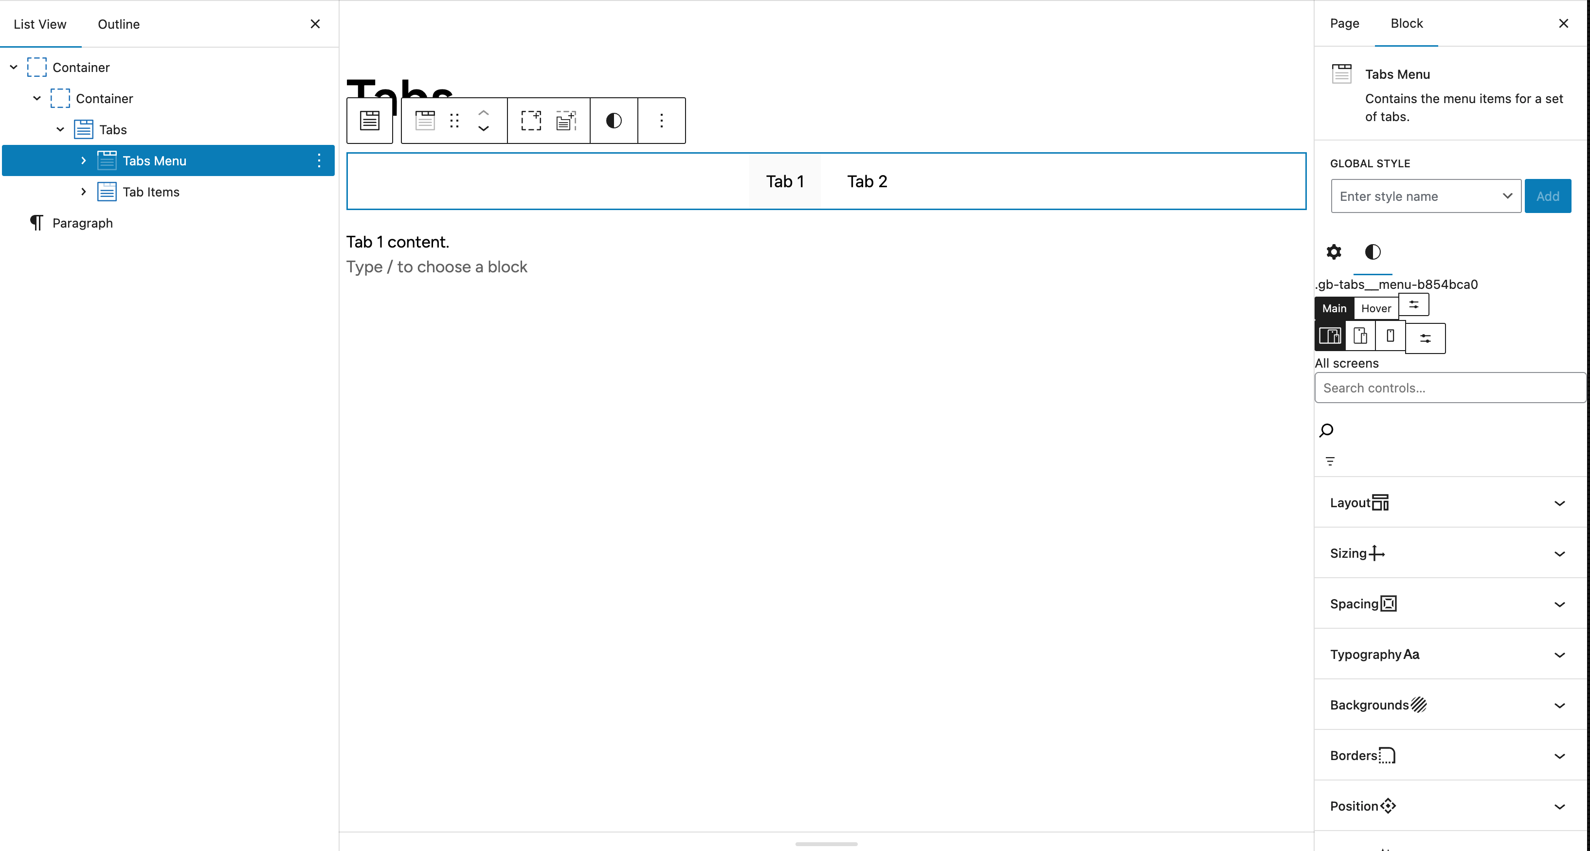Select Tab 2 in the tabs menu

(867, 181)
